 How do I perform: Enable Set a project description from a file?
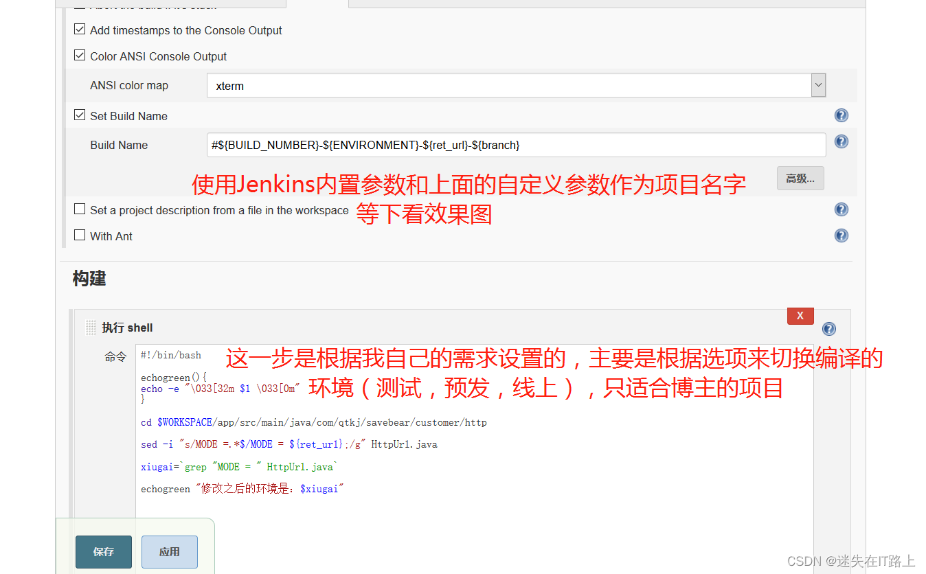(x=80, y=210)
